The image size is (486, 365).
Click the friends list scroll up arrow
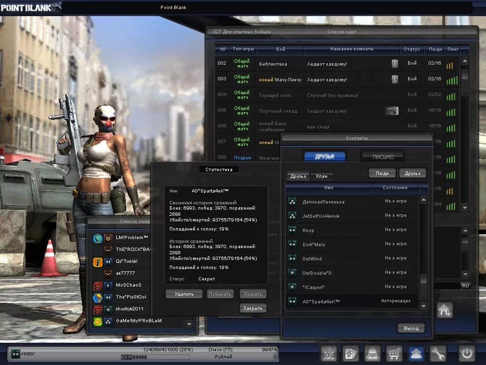(424, 200)
